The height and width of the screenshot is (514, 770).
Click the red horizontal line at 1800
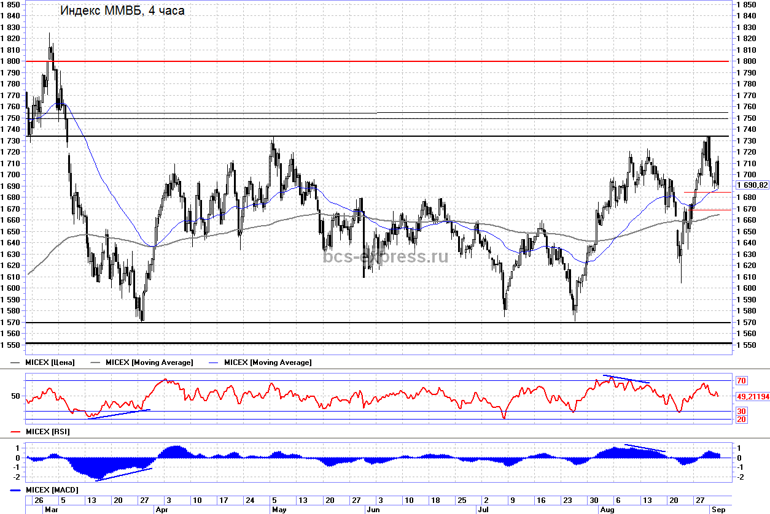(368, 61)
